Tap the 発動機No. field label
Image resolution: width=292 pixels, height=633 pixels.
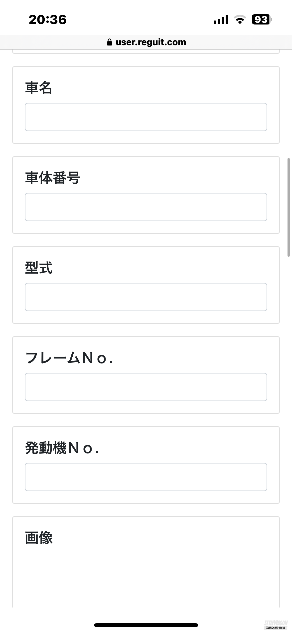pyautogui.click(x=62, y=448)
